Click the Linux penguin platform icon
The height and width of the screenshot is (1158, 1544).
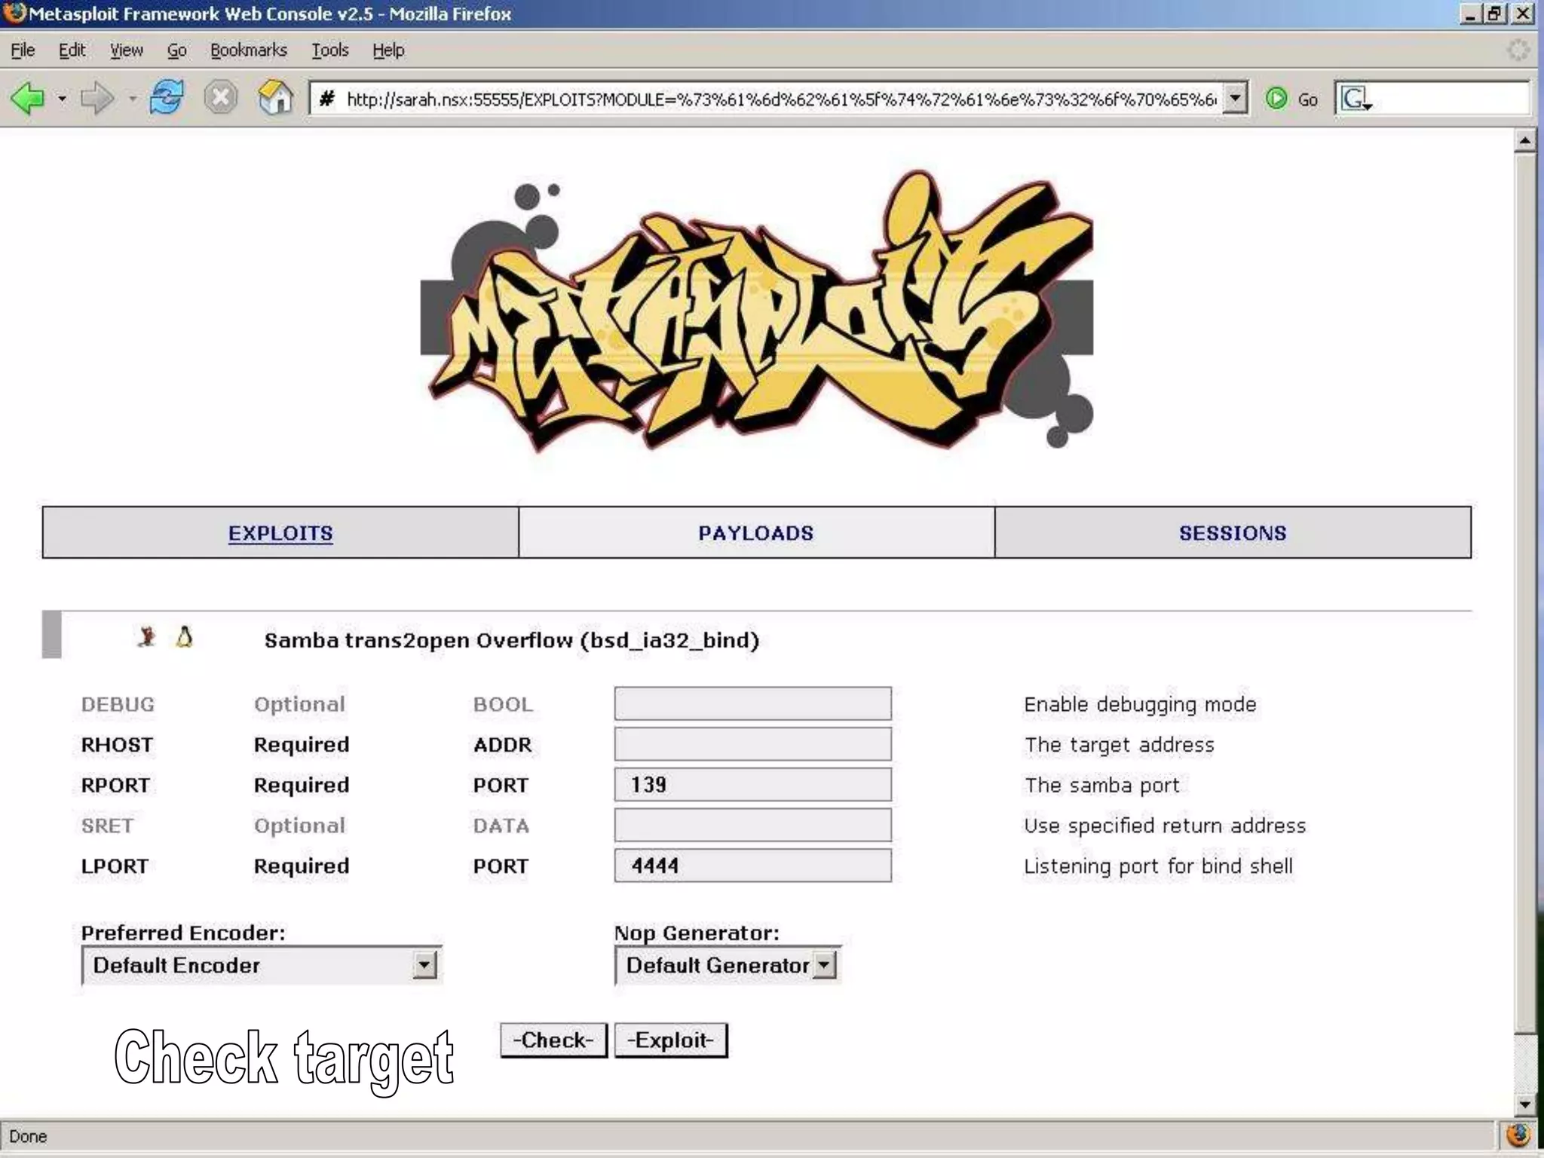tap(185, 638)
